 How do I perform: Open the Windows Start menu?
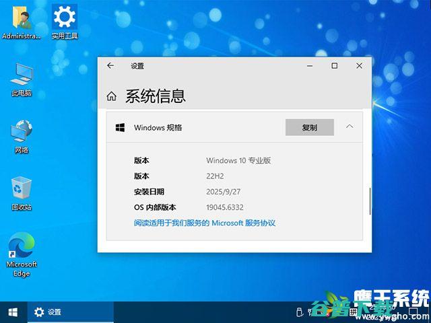click(x=13, y=312)
